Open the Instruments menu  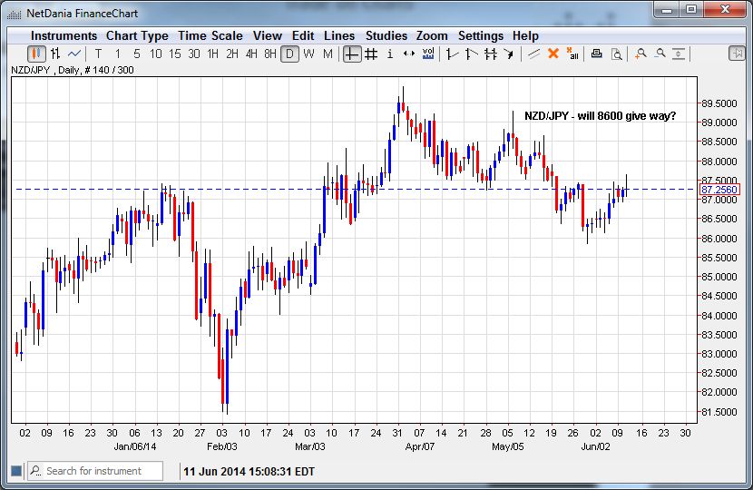click(64, 36)
